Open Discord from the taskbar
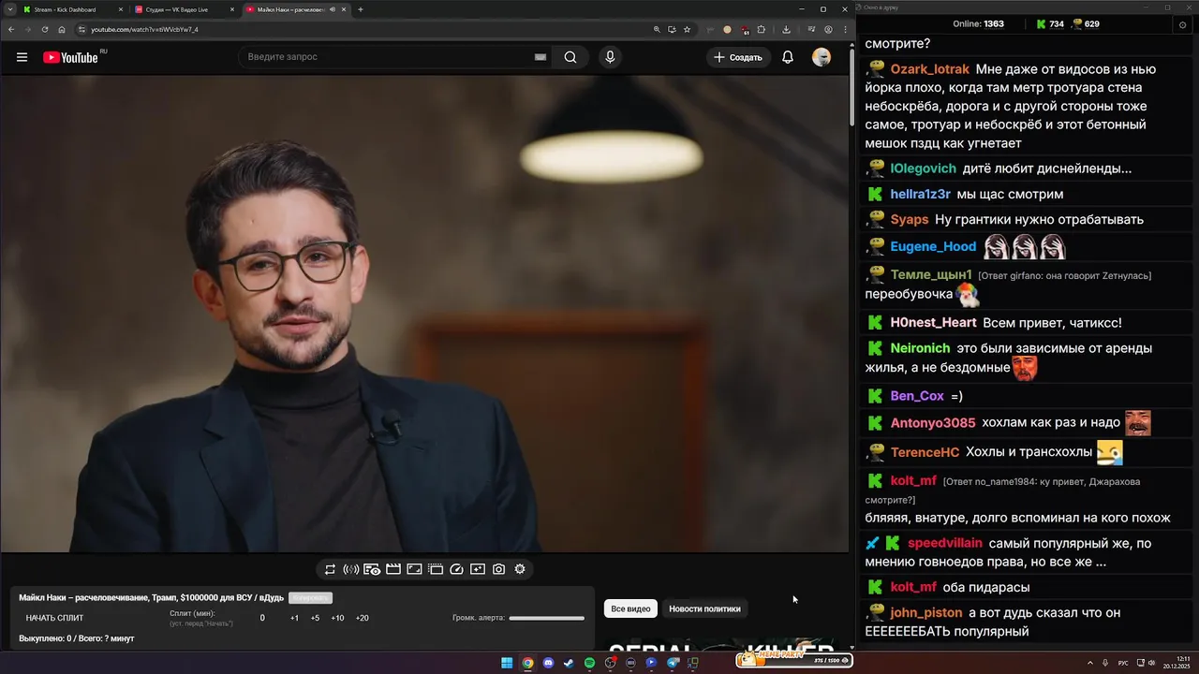This screenshot has height=674, width=1199. click(548, 663)
